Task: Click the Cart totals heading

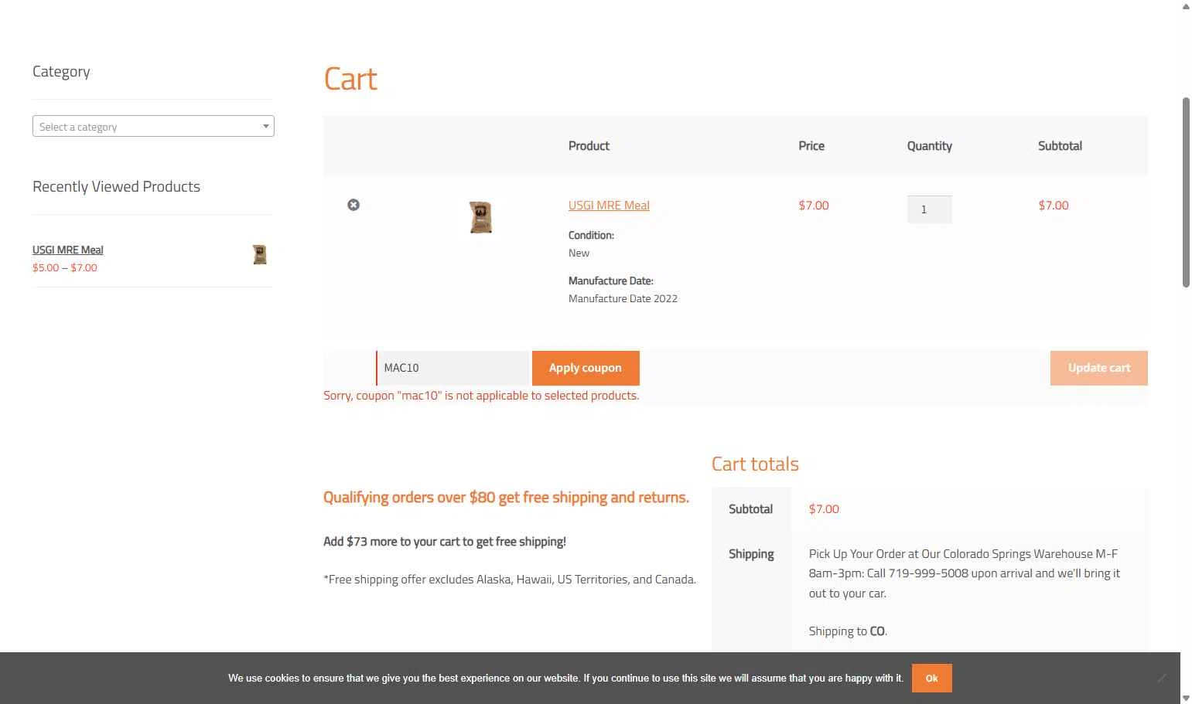Action: (x=755, y=464)
